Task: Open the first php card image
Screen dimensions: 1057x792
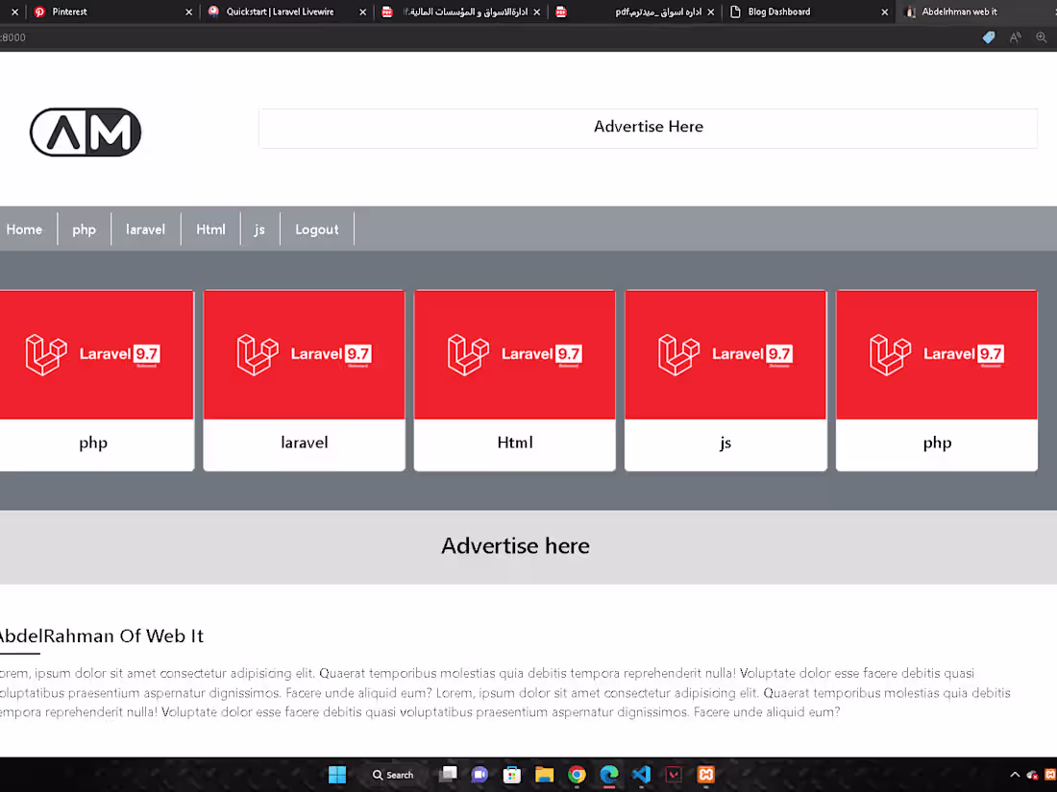Action: 96,354
